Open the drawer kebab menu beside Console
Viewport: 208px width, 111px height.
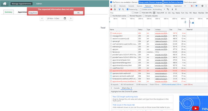tap(111, 88)
